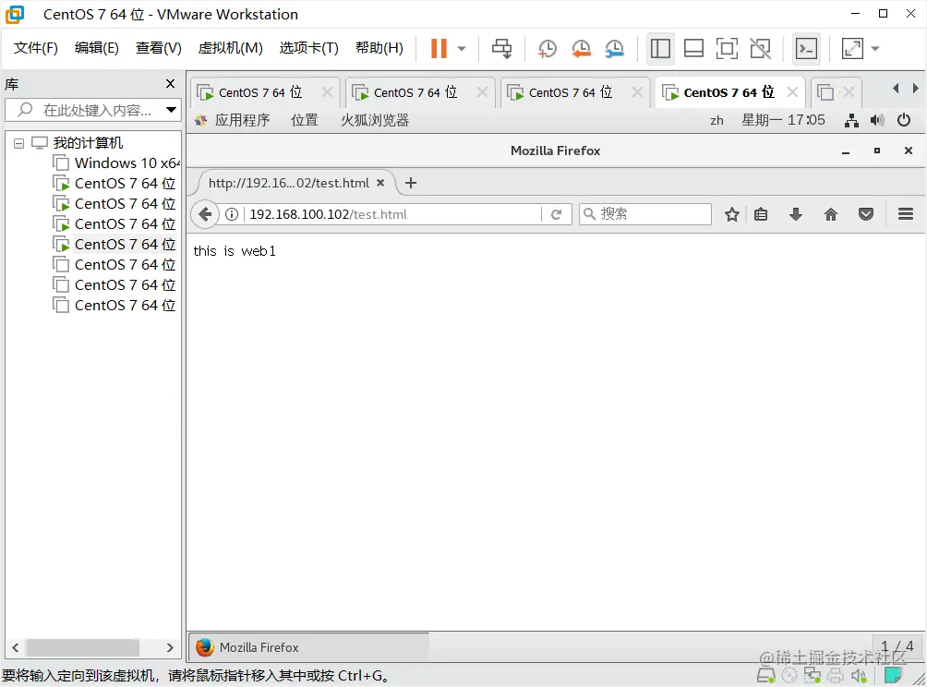Viewport: 927px width, 687px height.
Task: Pause the virtual machine
Action: pyautogui.click(x=439, y=49)
